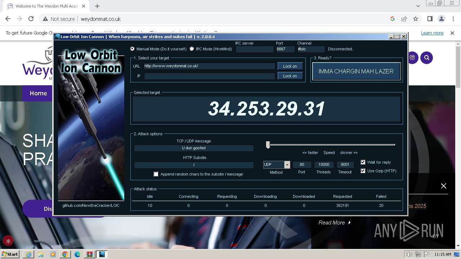Click the Chrome address bar weydonmat.co.uk
This screenshot has height=259, width=461.
101,19
